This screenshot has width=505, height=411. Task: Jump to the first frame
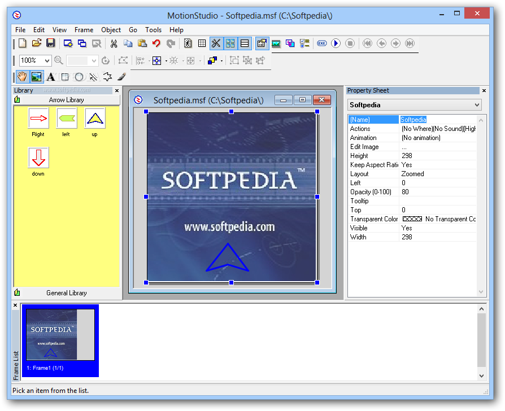(x=368, y=43)
